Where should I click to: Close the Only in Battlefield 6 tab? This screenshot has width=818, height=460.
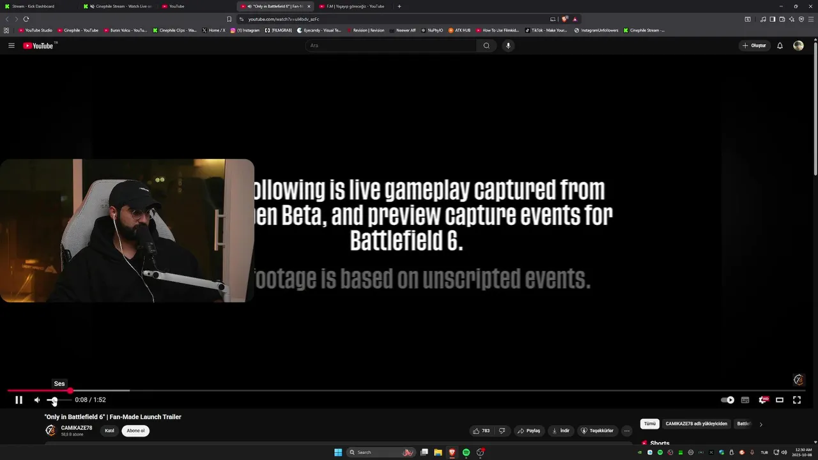(x=309, y=6)
